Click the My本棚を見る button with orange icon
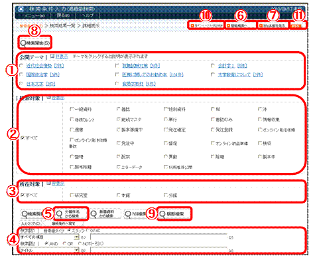This screenshot has height=256, width=311. tap(274, 25)
